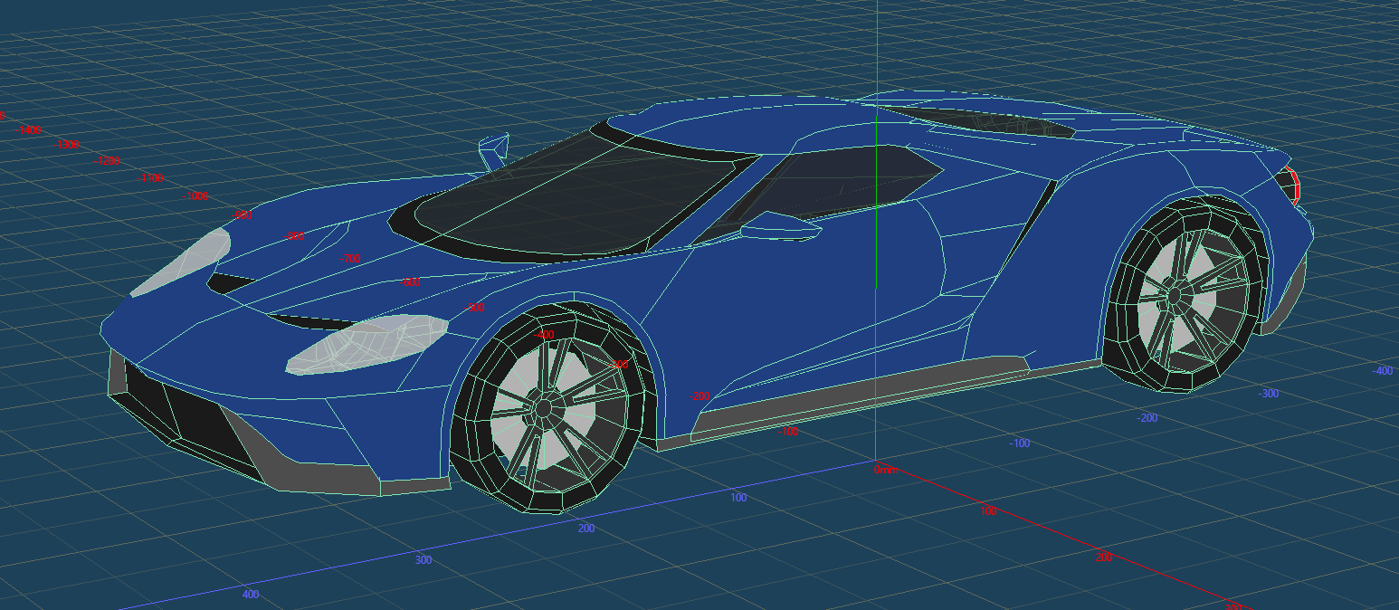Click the blue -400 axis label
Screen dimensions: 1399x610
click(x=1382, y=371)
